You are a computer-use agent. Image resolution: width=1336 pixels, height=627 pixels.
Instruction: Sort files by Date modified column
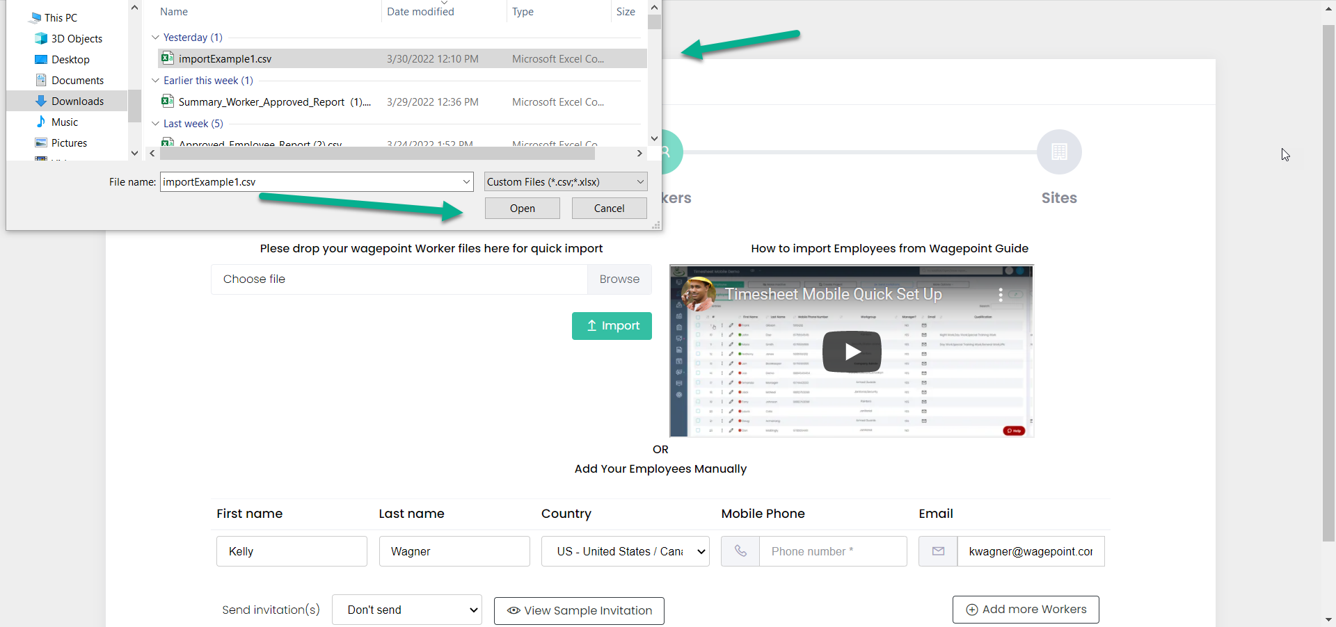[x=420, y=11]
